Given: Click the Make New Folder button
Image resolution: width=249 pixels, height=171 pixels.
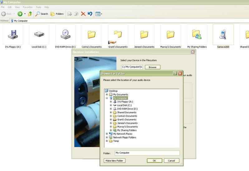Looking at the screenshot, I should click(114, 161).
